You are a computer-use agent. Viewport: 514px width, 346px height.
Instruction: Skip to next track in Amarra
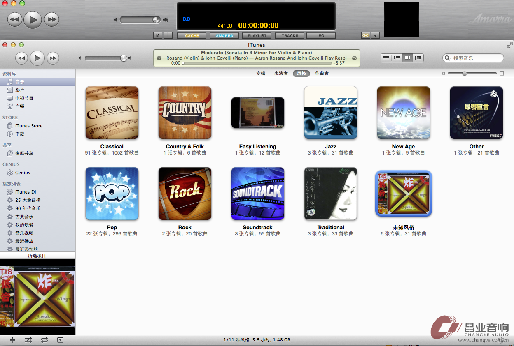51,19
